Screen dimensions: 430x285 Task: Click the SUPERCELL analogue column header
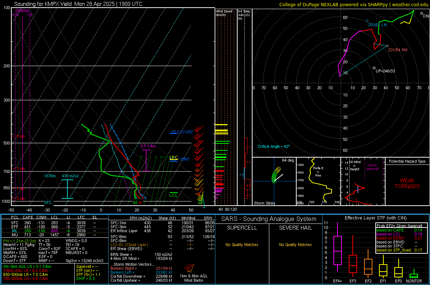click(242, 228)
